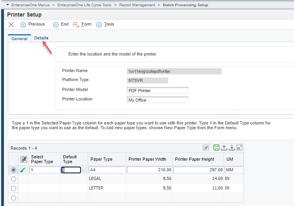
Task: Click the Form exit icon
Action: [x=76, y=25]
